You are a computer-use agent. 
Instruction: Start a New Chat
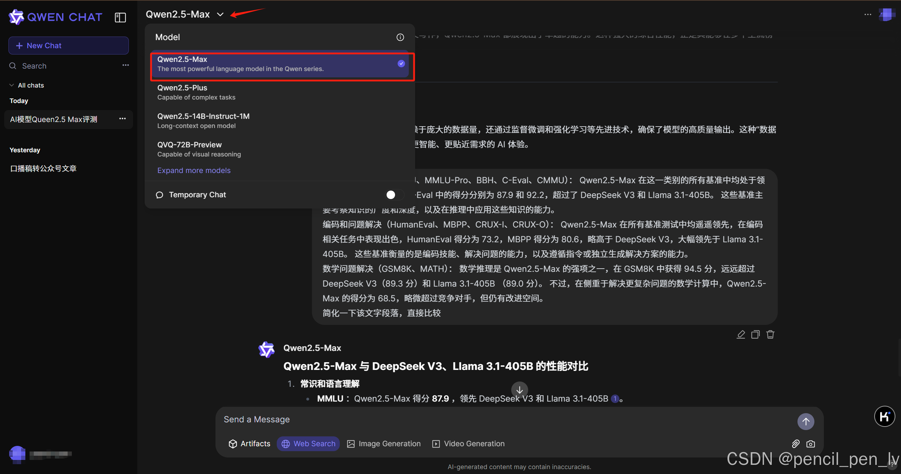(x=69, y=46)
